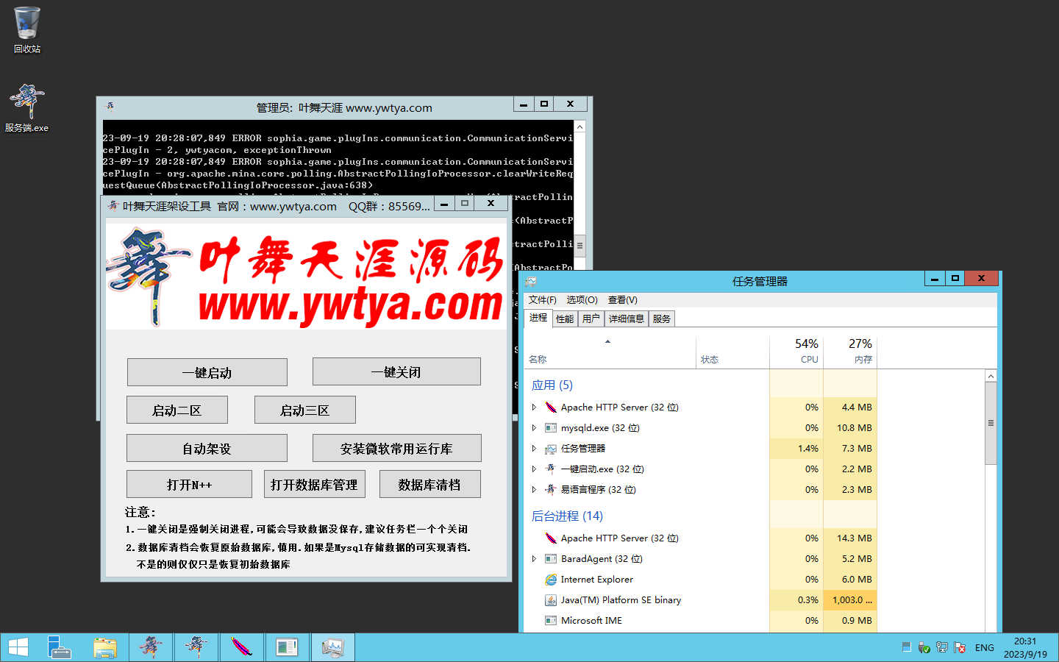Open the Windows Start button
Screen dimensions: 1059x662
click(18, 647)
